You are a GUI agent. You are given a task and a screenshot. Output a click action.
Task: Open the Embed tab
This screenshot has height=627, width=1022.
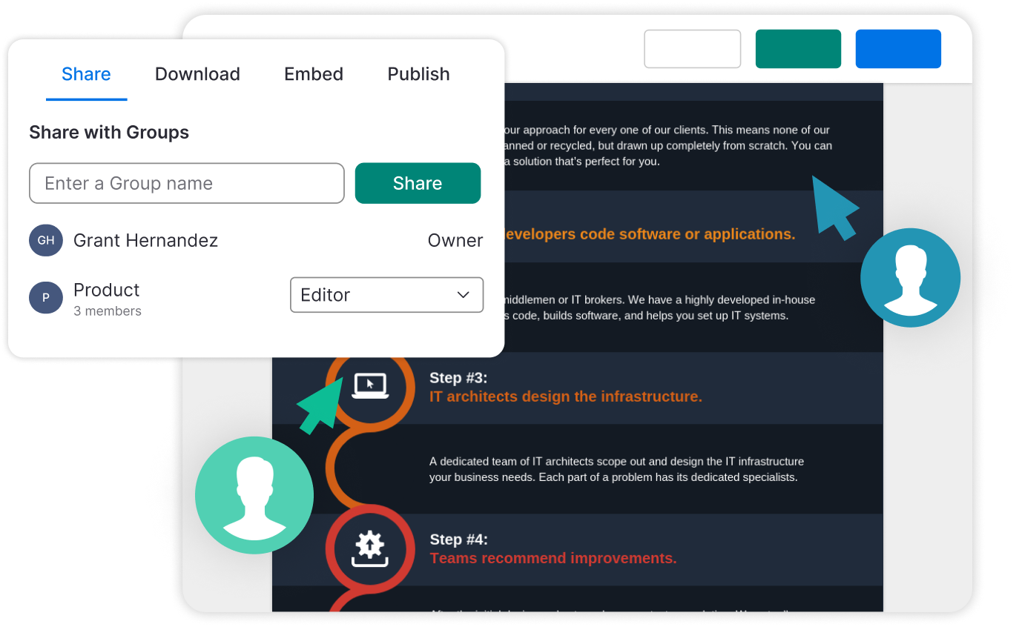coord(314,74)
